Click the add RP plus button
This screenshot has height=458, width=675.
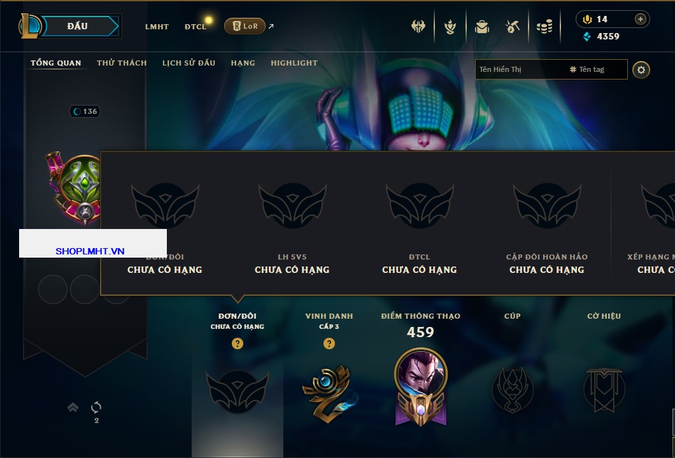pos(641,19)
